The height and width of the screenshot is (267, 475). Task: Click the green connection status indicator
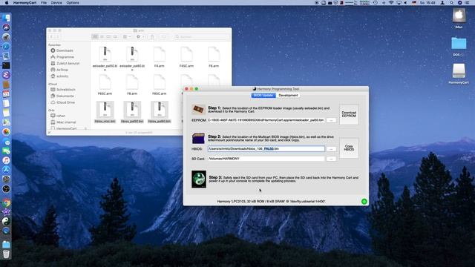click(364, 202)
